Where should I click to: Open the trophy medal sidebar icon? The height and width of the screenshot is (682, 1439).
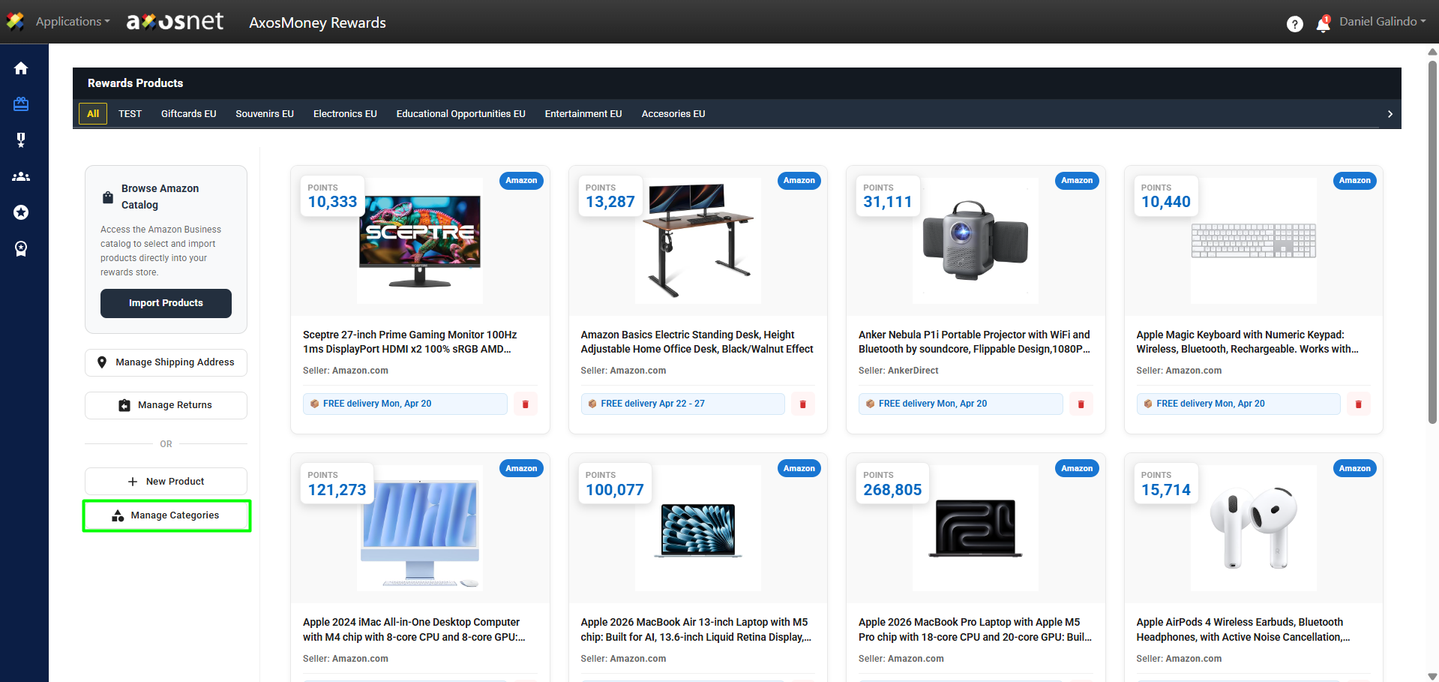click(21, 140)
